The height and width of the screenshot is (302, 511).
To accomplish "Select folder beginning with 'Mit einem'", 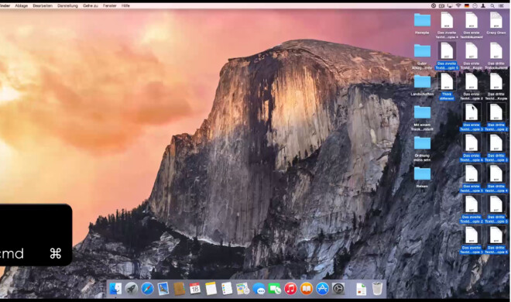I will coord(422,112).
